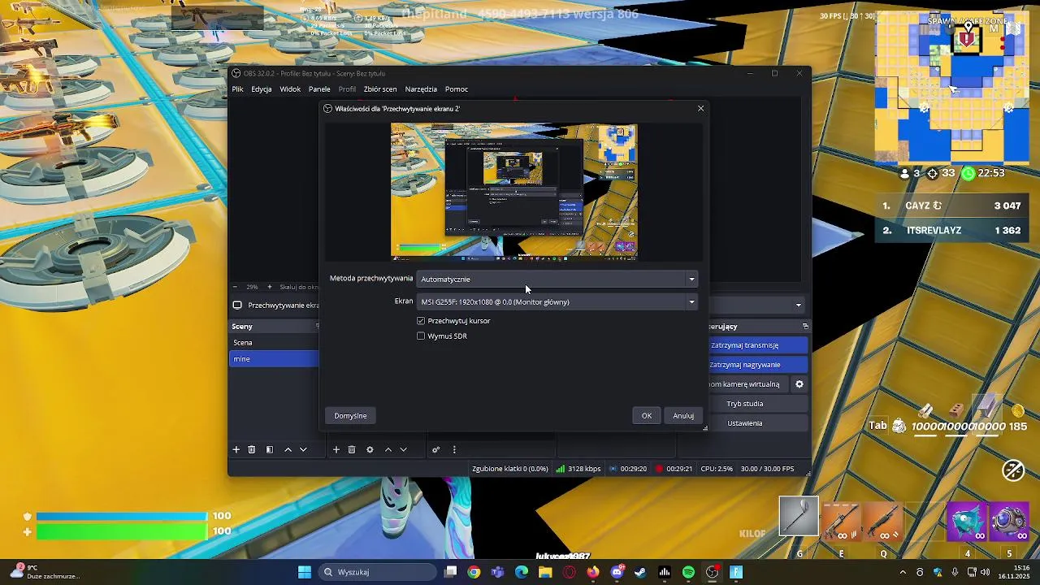Select the mine scene row
Image resolution: width=1040 pixels, height=585 pixels.
coord(275,359)
